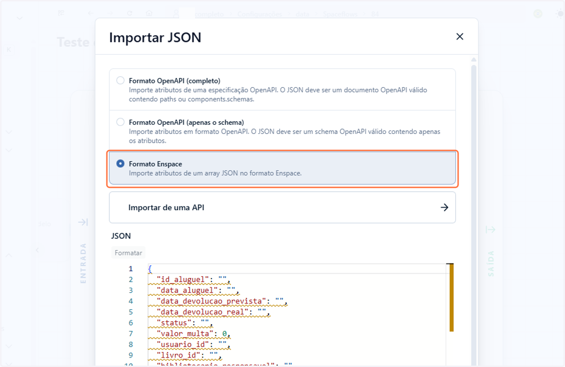This screenshot has width=565, height=367.
Task: Click line 1 opening brace in JSON editor
Action: [x=150, y=269]
